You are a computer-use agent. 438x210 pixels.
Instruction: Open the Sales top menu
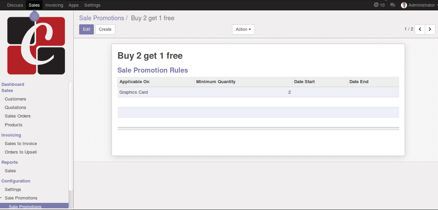34,5
